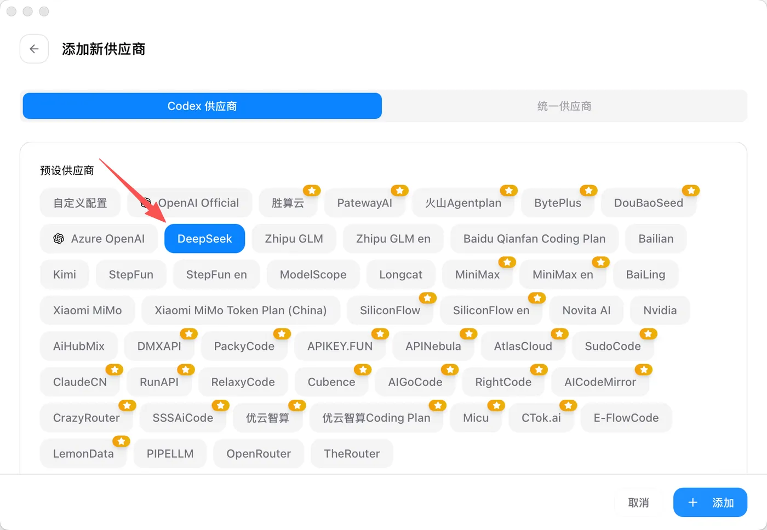Click the OpenAI logo on Azure OpenAI

click(59, 239)
